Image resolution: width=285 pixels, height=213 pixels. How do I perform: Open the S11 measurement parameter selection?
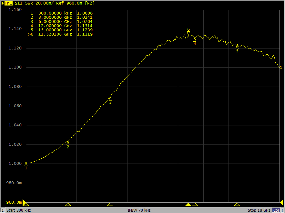(x=19, y=3)
